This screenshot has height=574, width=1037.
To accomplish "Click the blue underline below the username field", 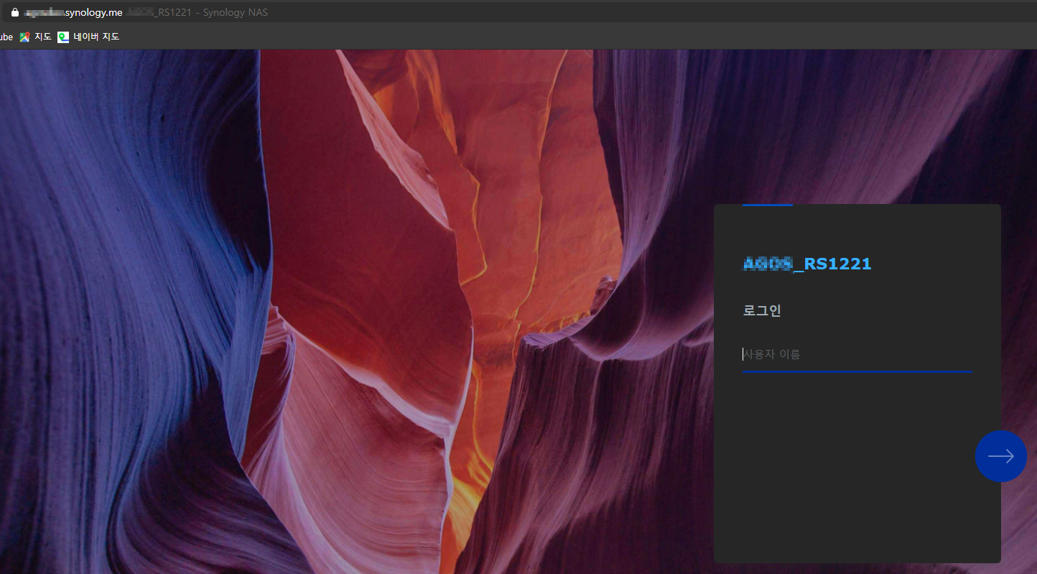I will 857,371.
